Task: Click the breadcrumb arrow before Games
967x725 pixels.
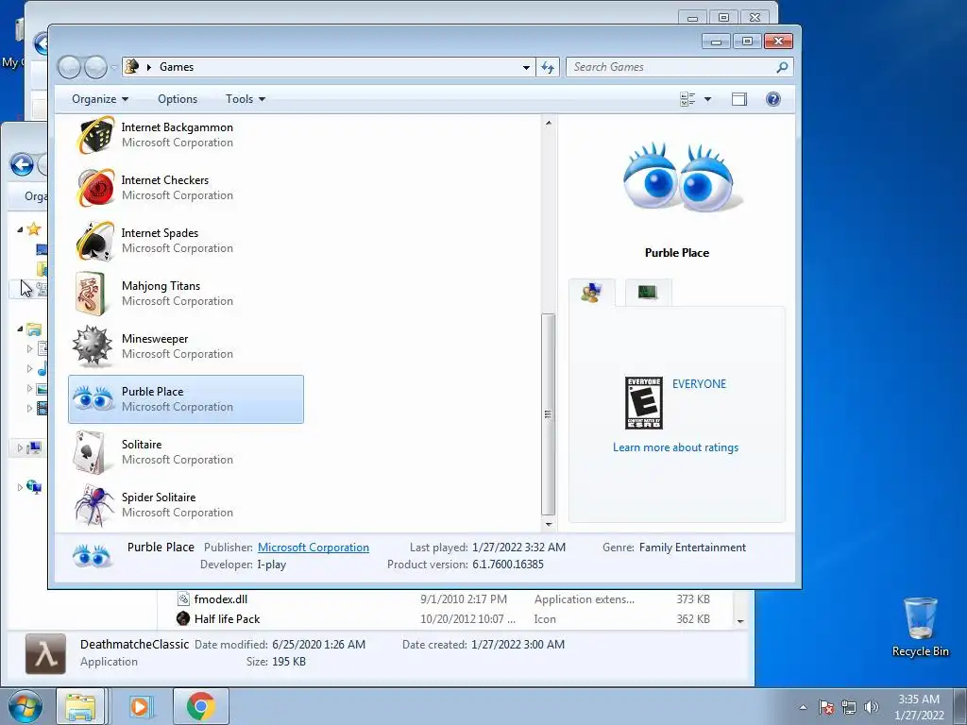Action: pos(148,67)
